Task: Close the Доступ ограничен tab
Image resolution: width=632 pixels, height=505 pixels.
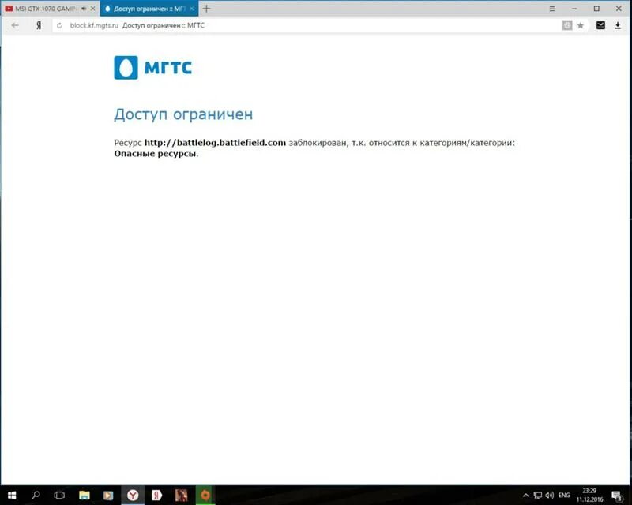Action: tap(191, 9)
